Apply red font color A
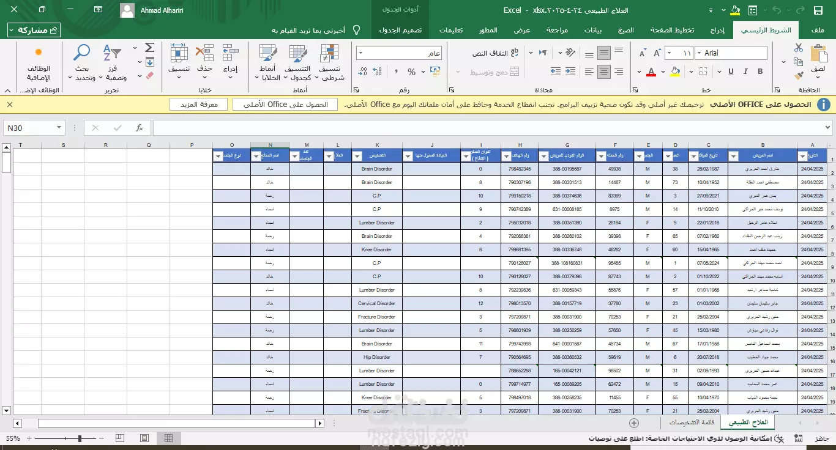Screen dimensions: 836x450 pyautogui.click(x=651, y=72)
